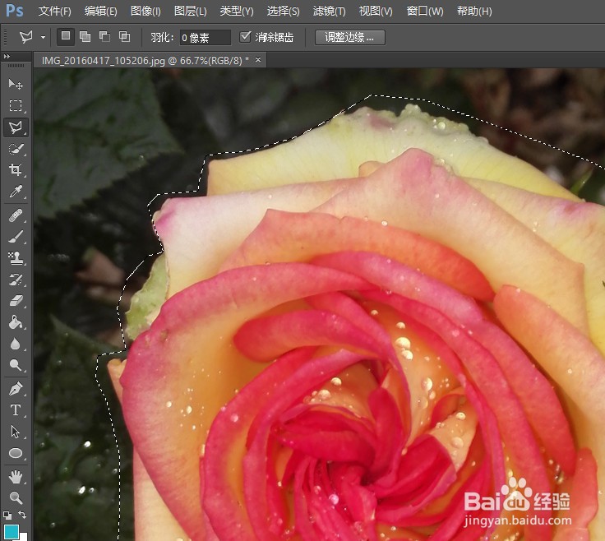Choose New Selection mode
This screenshot has height=541, width=605.
coord(66,37)
